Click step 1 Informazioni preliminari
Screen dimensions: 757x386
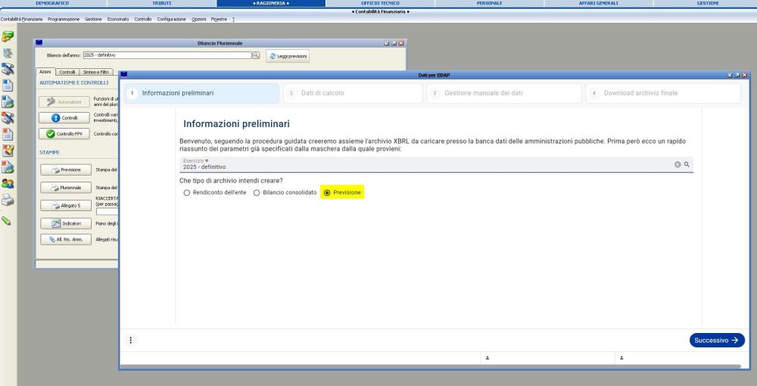[201, 93]
